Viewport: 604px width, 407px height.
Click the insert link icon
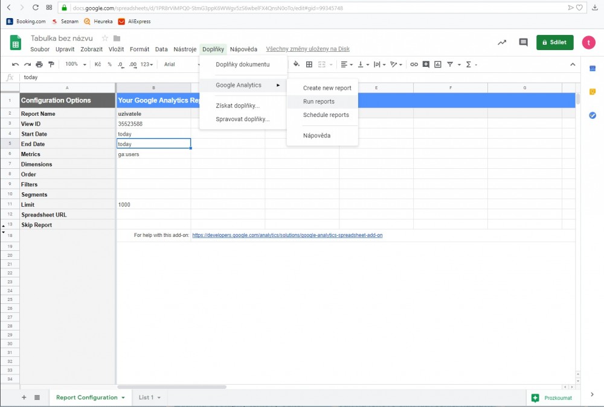[414, 65]
